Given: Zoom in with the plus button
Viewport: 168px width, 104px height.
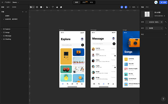Looking at the screenshot, I should pyautogui.click(x=138, y=7).
